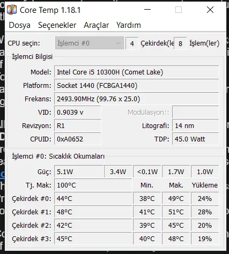Open the Araçlar menu

coord(96,25)
